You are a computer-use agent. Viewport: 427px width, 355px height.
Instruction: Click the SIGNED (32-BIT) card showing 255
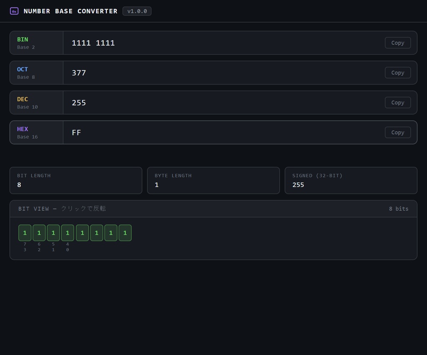click(x=351, y=181)
